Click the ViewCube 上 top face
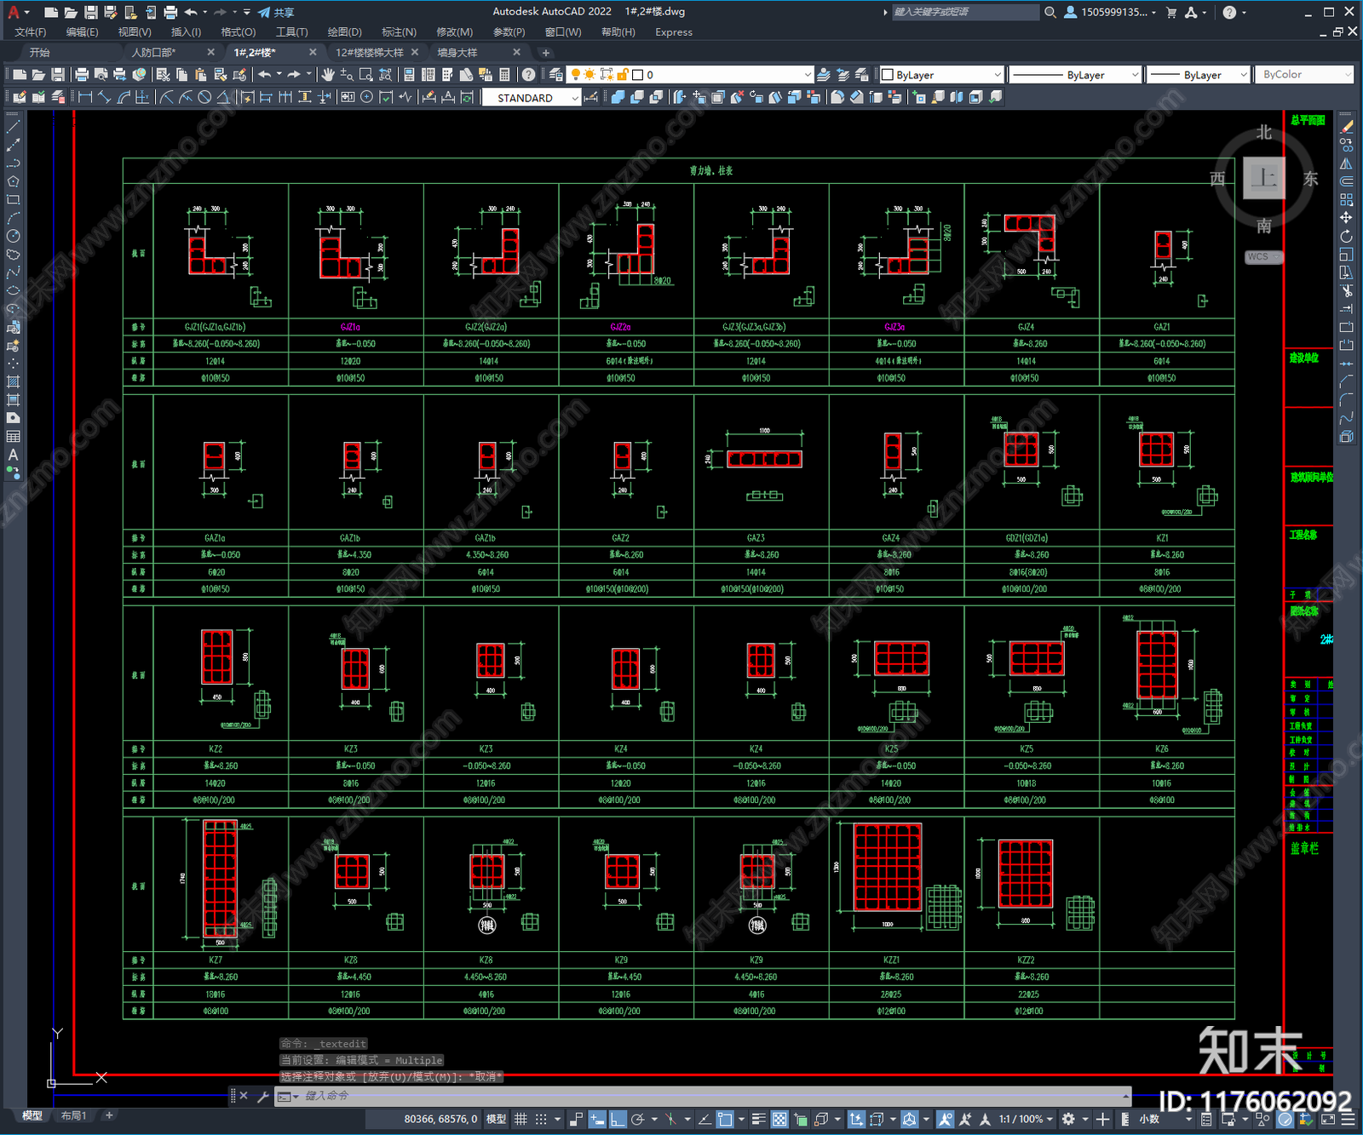1363x1135 pixels. pyautogui.click(x=1264, y=179)
